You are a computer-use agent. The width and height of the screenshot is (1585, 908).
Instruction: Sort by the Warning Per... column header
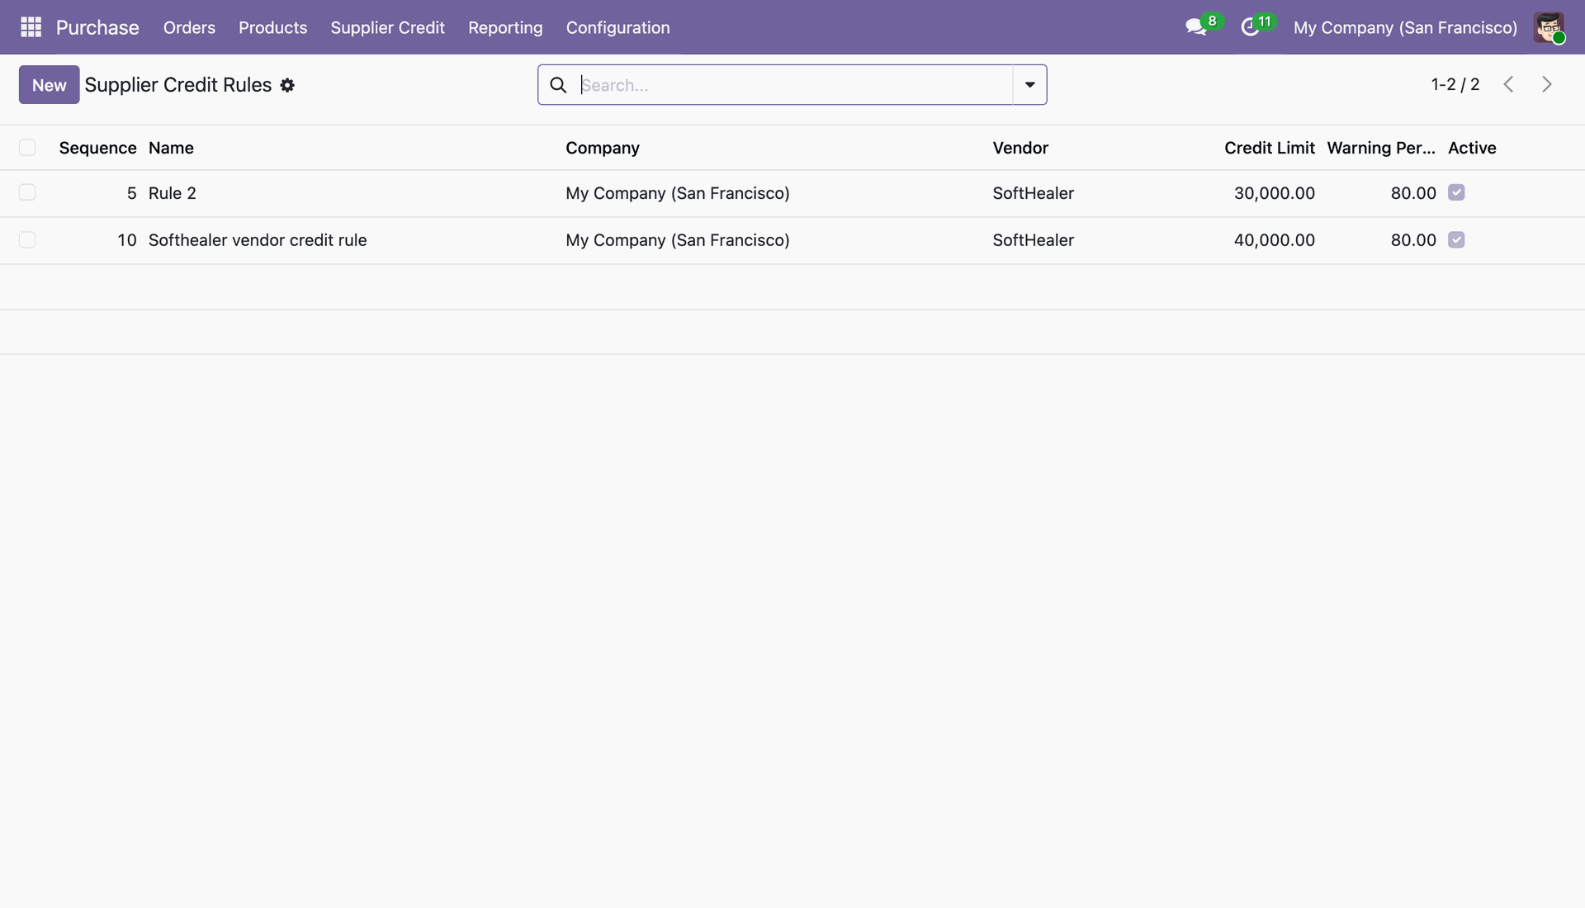click(1381, 148)
